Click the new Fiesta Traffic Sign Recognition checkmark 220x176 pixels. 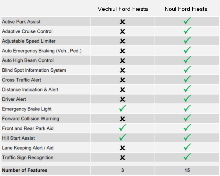tap(187, 157)
